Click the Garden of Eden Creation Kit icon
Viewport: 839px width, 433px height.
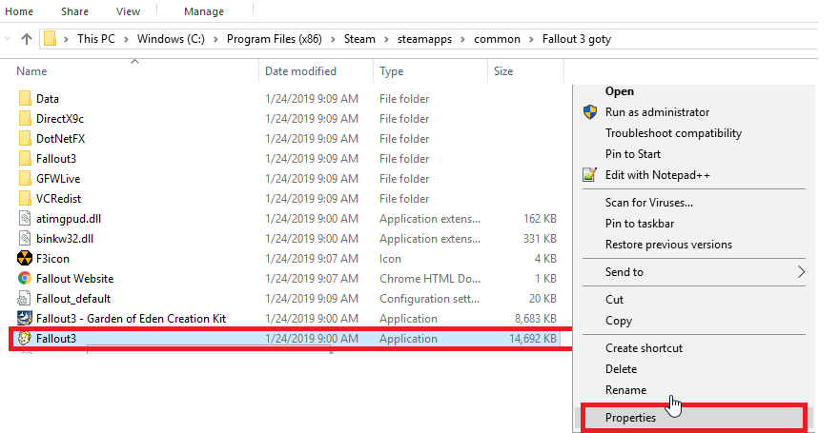tap(25, 318)
